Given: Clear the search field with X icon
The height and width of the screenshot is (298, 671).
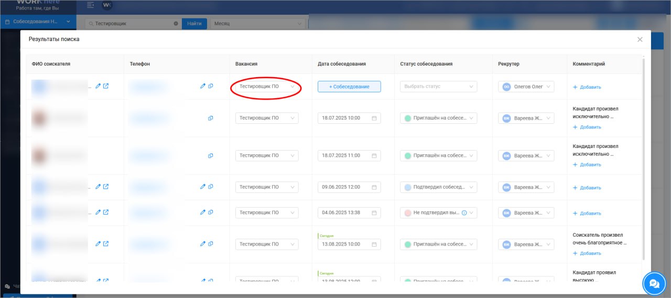Looking at the screenshot, I should (176, 24).
